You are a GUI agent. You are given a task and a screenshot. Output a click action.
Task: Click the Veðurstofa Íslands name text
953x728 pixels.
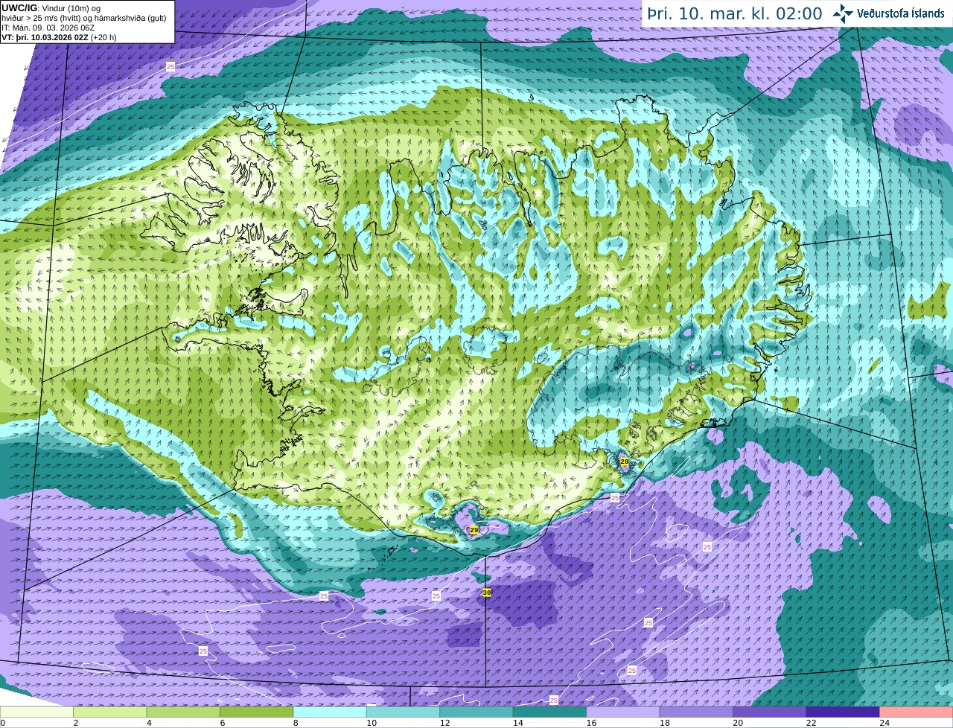(x=901, y=13)
